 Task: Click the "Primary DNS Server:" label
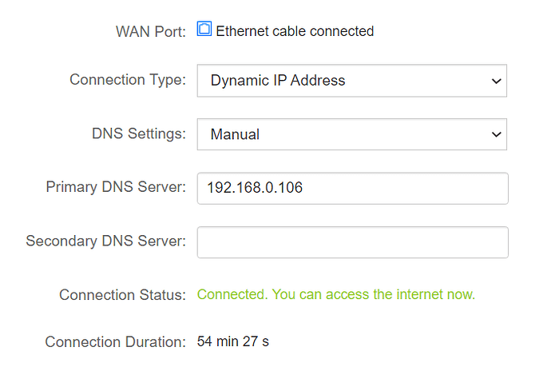click(116, 187)
